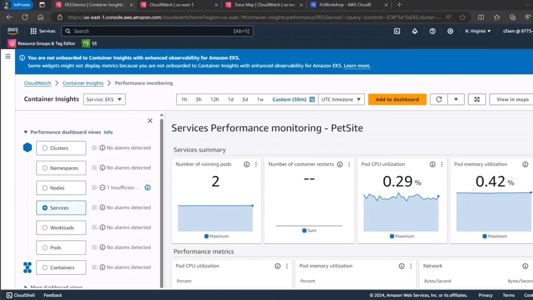The image size is (533, 300).
Task: Click the Add to dashboard button
Action: click(x=397, y=100)
